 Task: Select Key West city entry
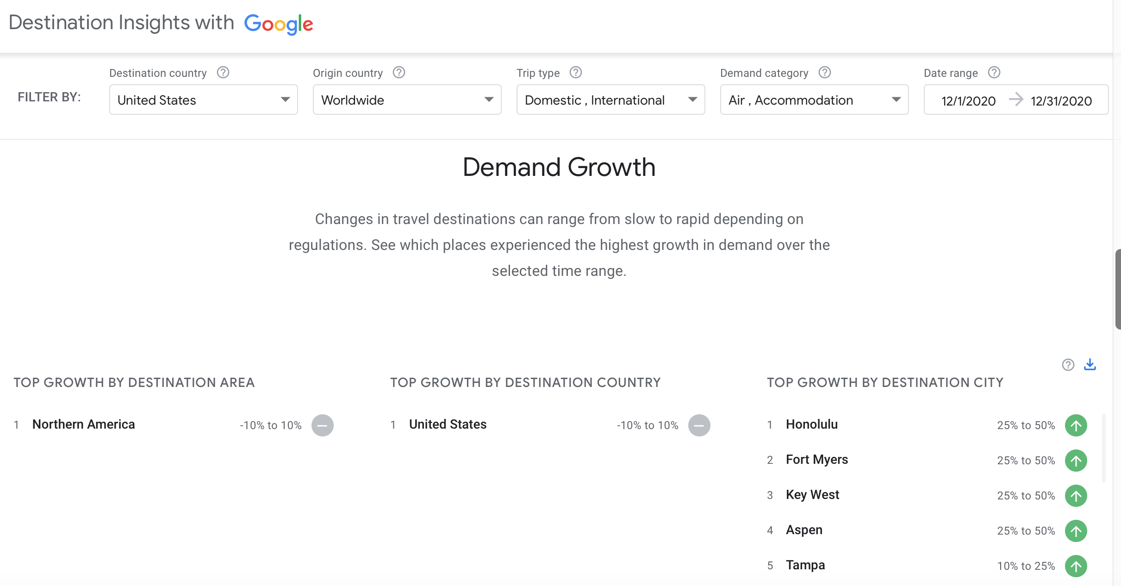(x=812, y=495)
